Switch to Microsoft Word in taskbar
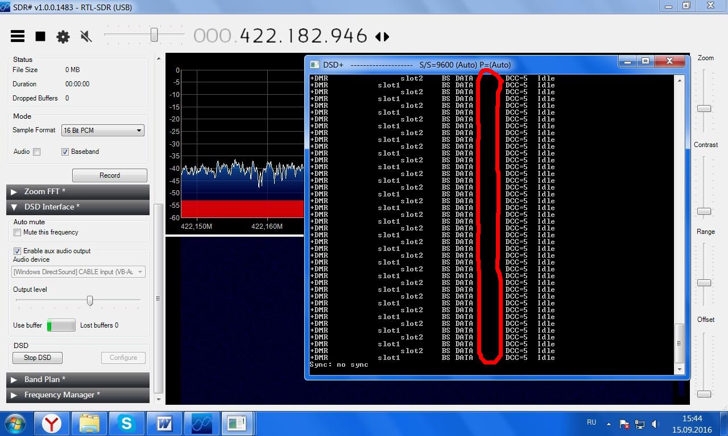The height and width of the screenshot is (436, 728). pos(164,424)
